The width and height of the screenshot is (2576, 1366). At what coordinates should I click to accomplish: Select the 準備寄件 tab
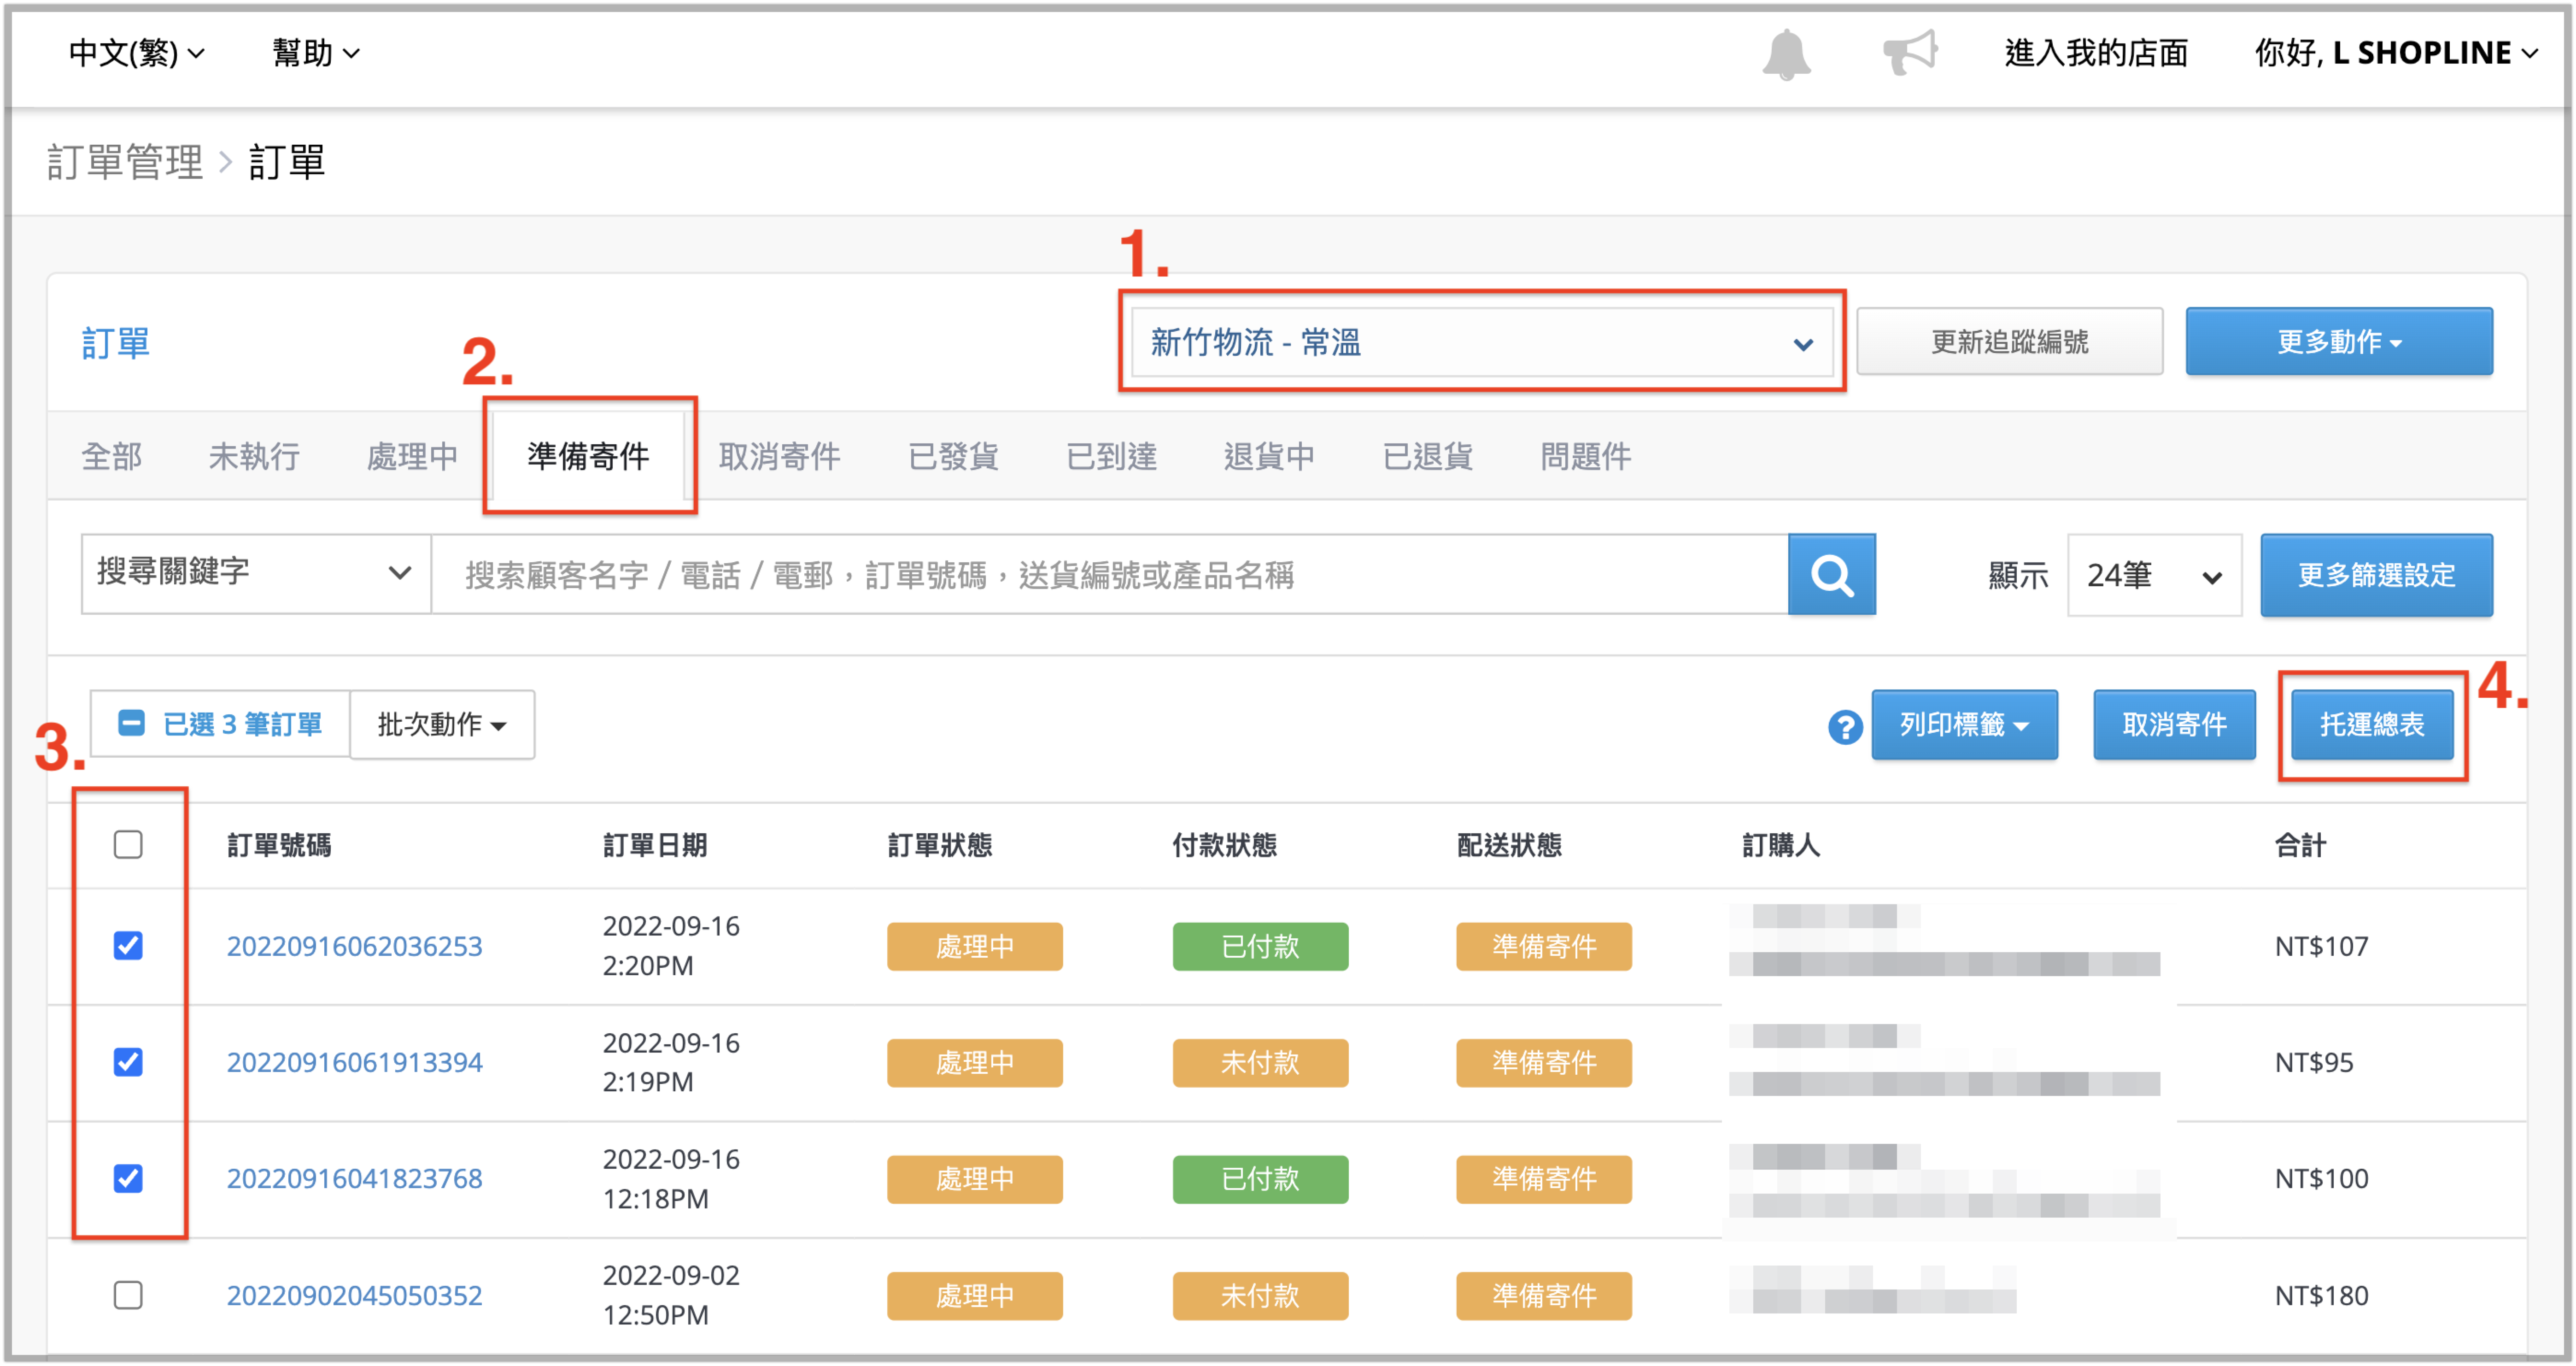[588, 456]
